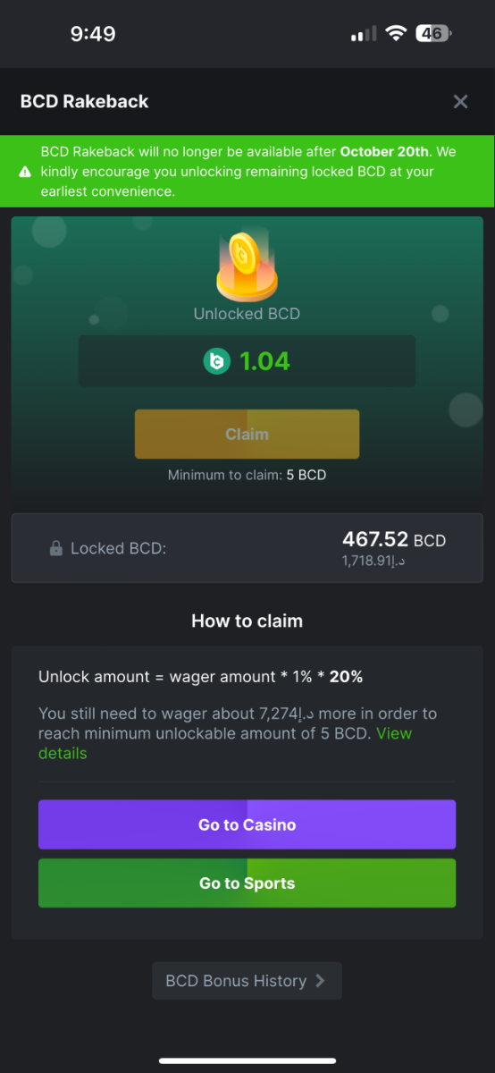Open Go to Casino
Image resolution: width=495 pixels, height=1073 pixels.
tap(247, 824)
